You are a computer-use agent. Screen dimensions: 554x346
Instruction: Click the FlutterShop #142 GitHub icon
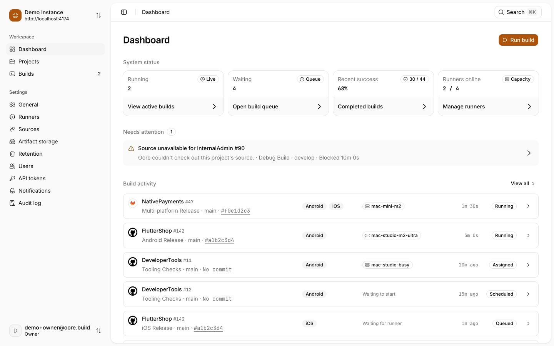133,232
